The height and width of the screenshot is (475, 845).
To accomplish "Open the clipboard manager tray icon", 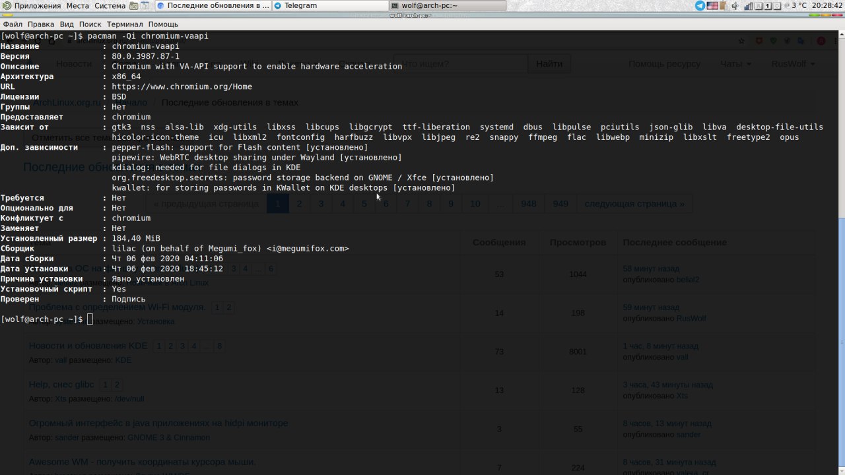I will click(724, 5).
